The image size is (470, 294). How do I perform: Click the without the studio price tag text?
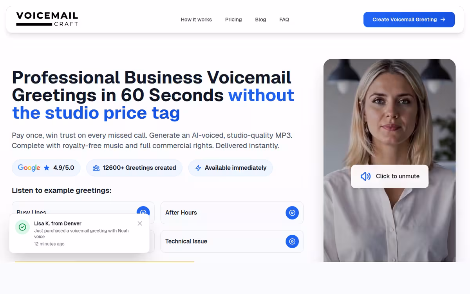(x=153, y=104)
